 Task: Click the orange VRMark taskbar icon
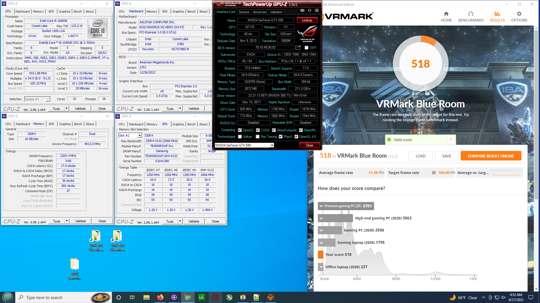point(270,297)
